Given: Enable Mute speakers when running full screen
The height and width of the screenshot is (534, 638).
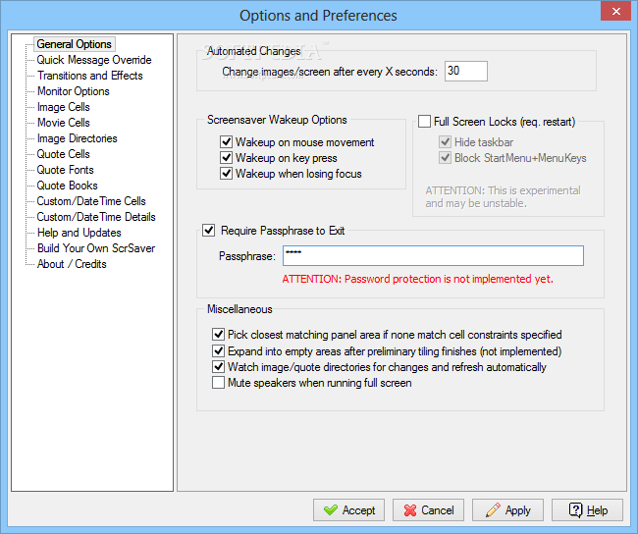Looking at the screenshot, I should [x=219, y=383].
